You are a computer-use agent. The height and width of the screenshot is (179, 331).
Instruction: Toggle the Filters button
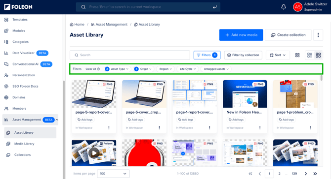[207, 55]
